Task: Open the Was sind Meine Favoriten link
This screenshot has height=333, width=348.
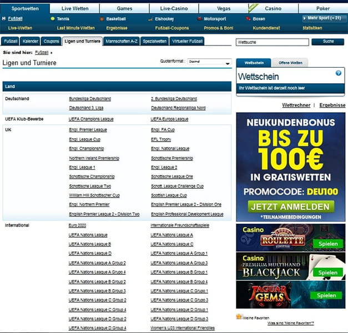Action: [291, 323]
